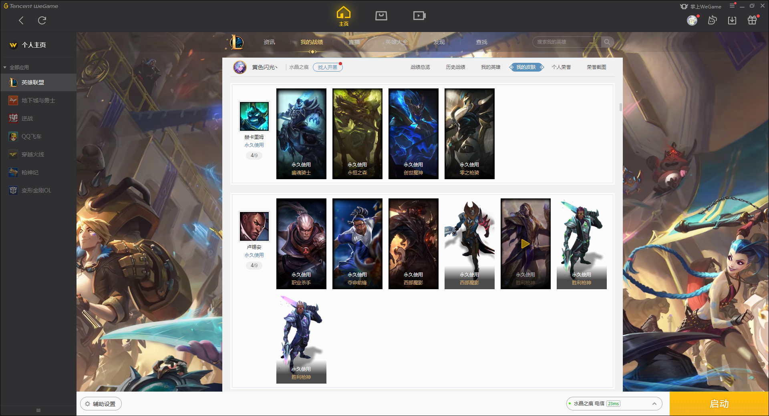Click the user avatar icon at top right
Viewport: 769px width, 416px height.
(692, 20)
